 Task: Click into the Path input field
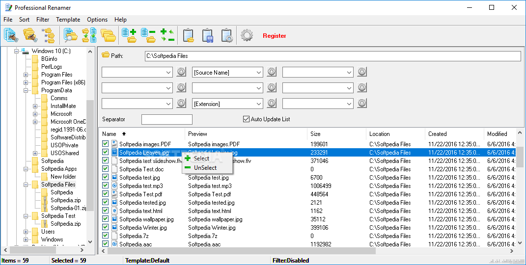[333, 56]
